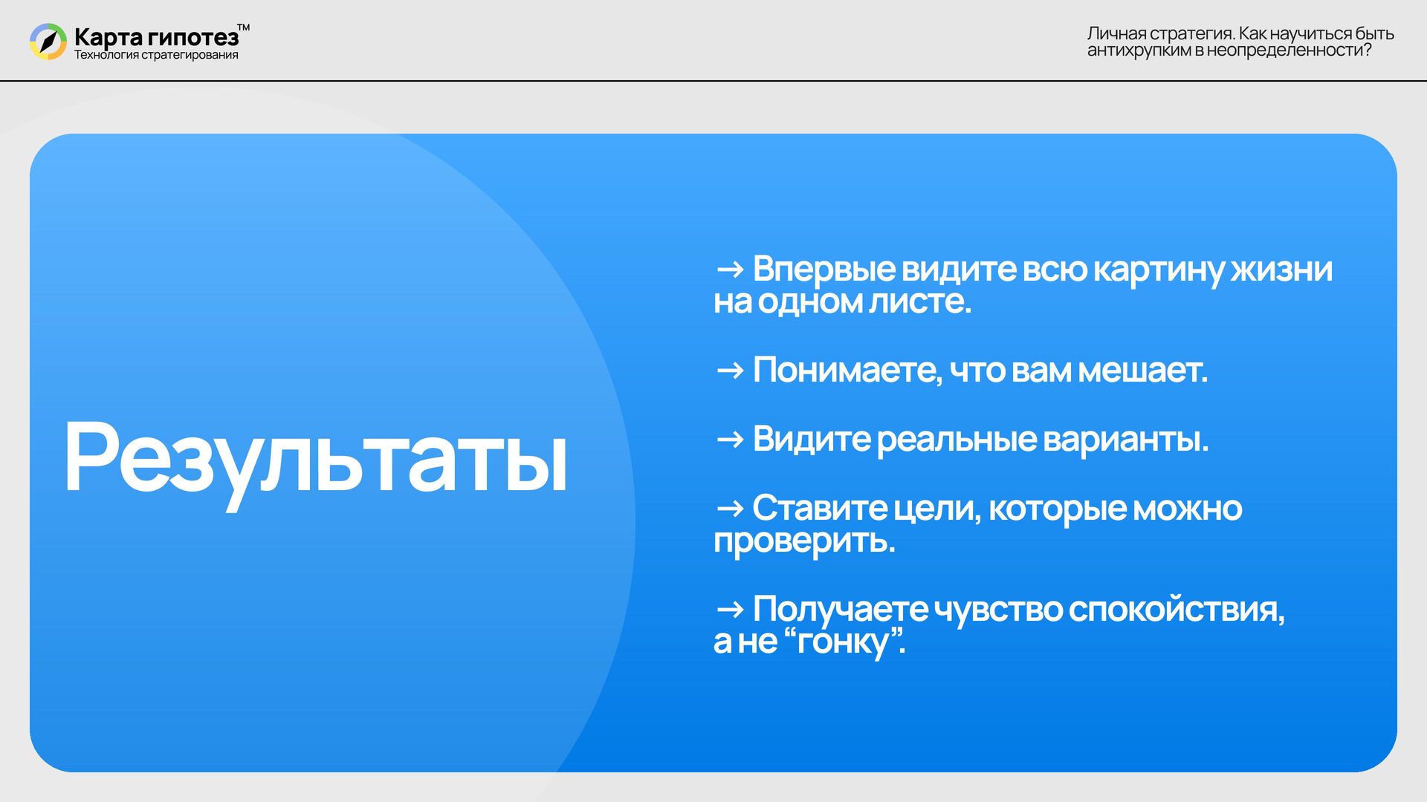Select 'Понимаете, что вам мешает.' text

point(980,370)
